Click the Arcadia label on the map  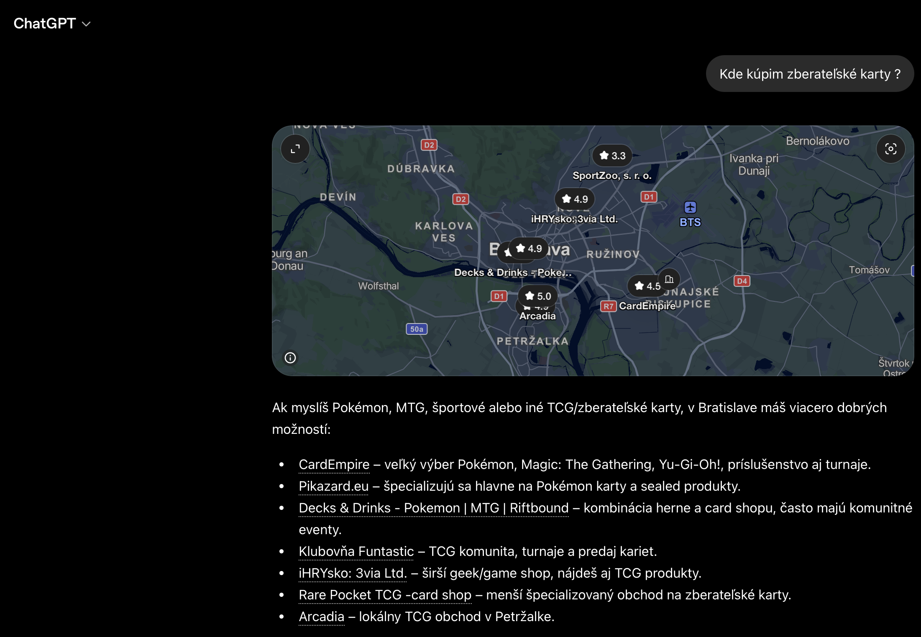tap(537, 316)
